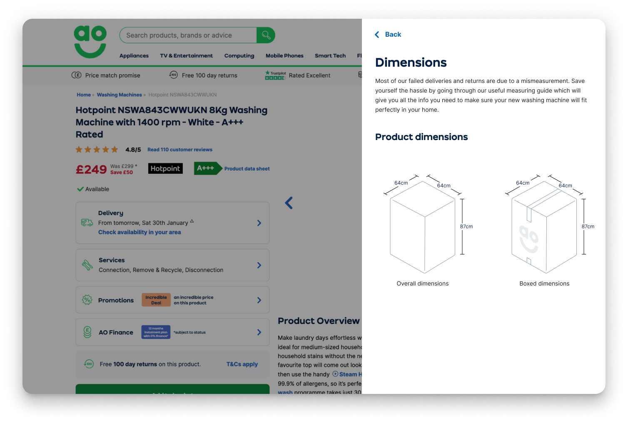Click the 'Product Overview' heading
This screenshot has width=628, height=421.
[x=319, y=321]
